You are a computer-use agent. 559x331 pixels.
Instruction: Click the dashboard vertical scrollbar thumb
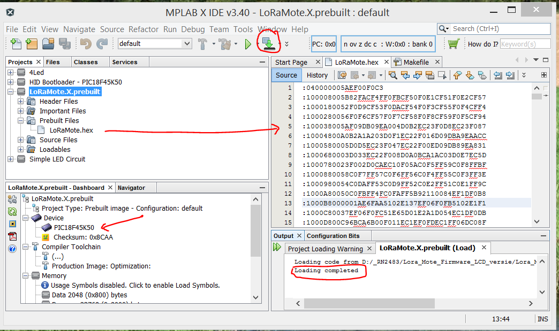(x=255, y=230)
